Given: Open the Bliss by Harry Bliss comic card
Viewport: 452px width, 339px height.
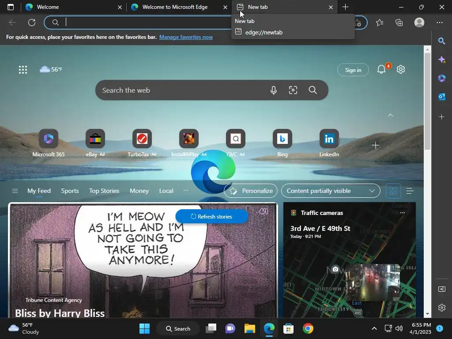Looking at the screenshot, I should click(143, 261).
